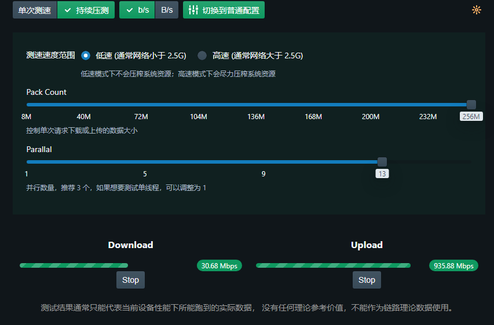Click the Upload progress bar
Image resolution: width=494 pixels, height=325 pixels.
[334, 265]
